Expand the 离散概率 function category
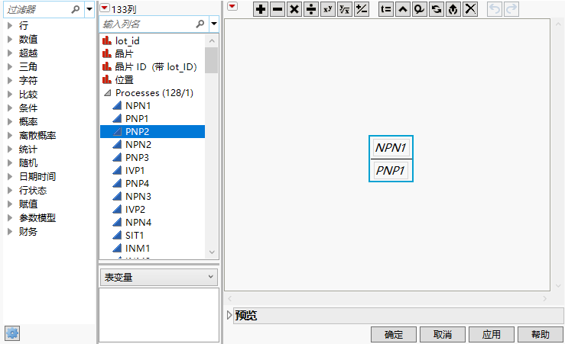 (x=10, y=136)
